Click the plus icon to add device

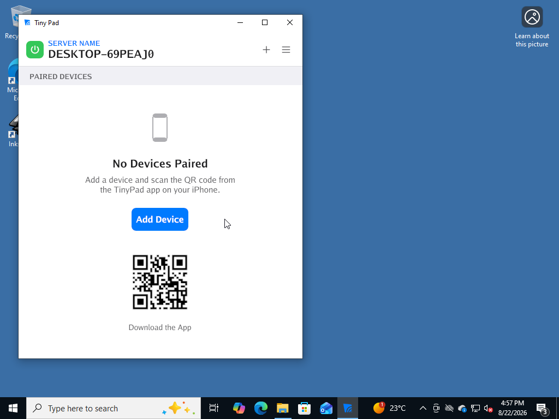point(266,50)
